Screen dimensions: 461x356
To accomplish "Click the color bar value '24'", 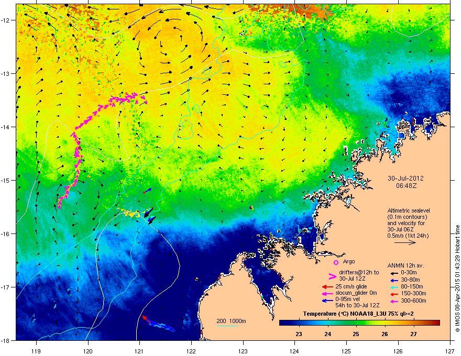I will pyautogui.click(x=327, y=334).
